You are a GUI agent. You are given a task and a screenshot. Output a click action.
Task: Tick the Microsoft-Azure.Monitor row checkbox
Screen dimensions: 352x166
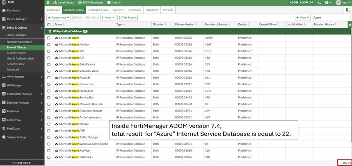[49, 44]
